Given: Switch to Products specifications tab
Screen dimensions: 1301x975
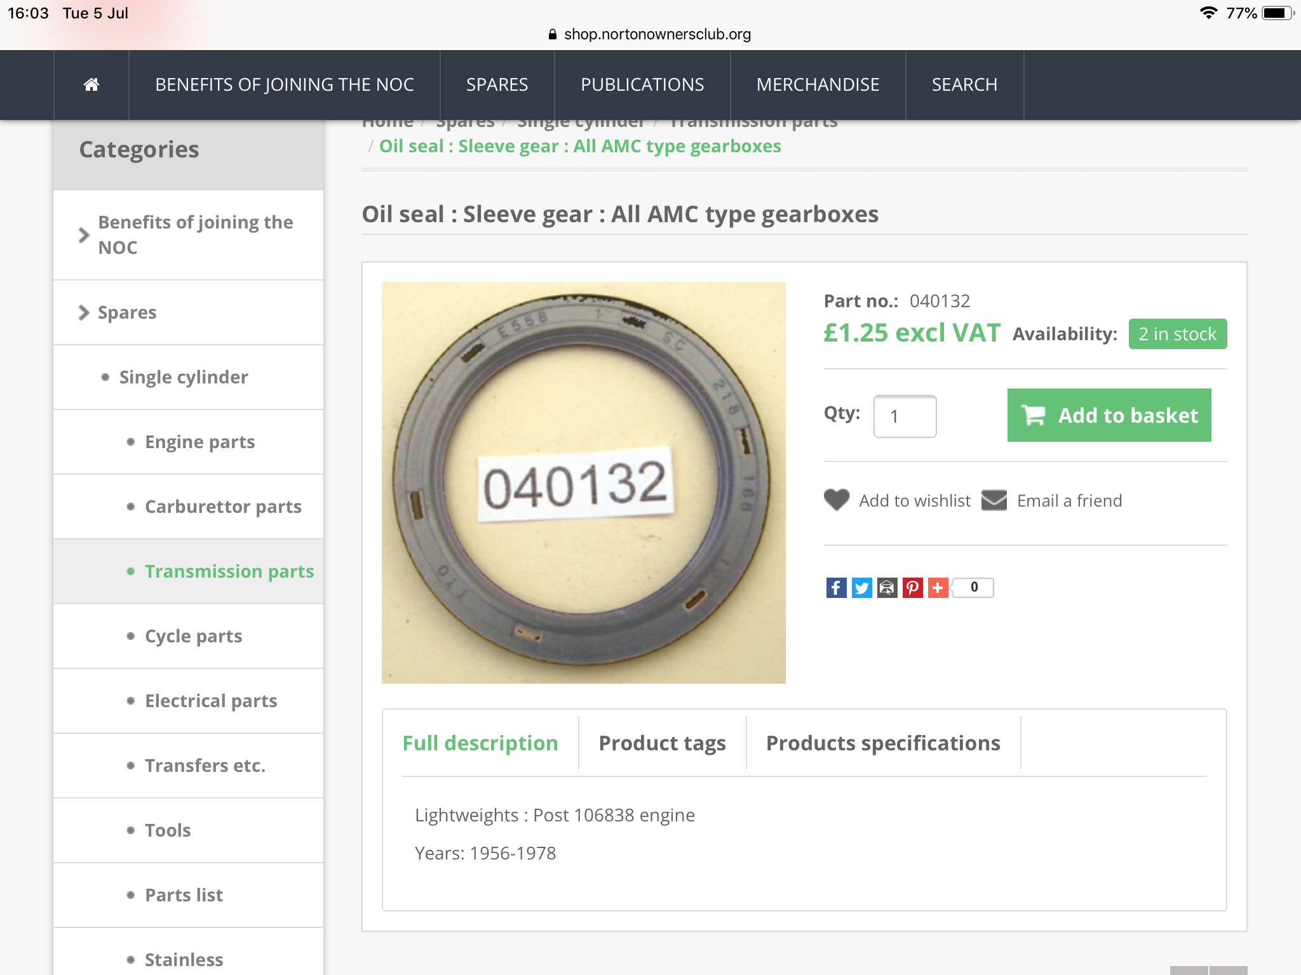Looking at the screenshot, I should pos(883,743).
